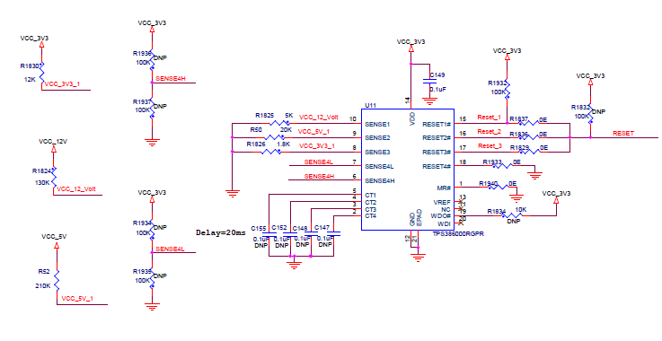Select the WDO# pin label

point(442,216)
